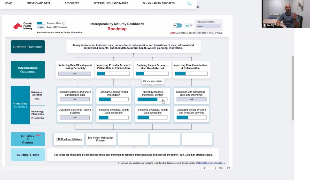Open the SURVEYS AND DATA menu
This screenshot has height=180, width=310.
pyautogui.click(x=38, y=3)
